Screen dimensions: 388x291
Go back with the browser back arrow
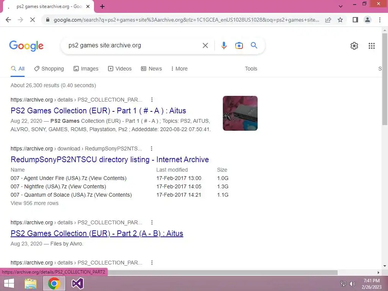click(x=8, y=20)
